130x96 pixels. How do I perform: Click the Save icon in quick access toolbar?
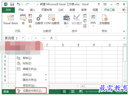(x=12, y=4)
